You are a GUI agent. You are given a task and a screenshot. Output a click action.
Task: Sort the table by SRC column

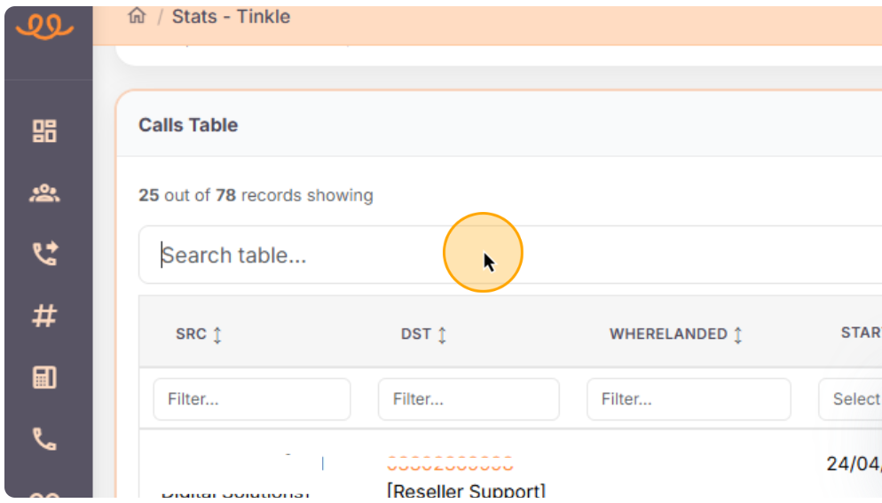click(217, 334)
